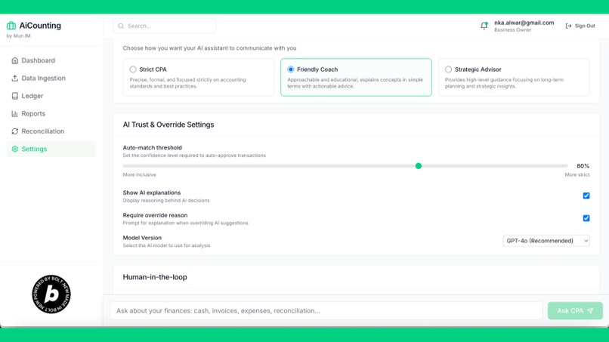
Task: Click the by Mun.IM subtitle
Action: coord(18,36)
